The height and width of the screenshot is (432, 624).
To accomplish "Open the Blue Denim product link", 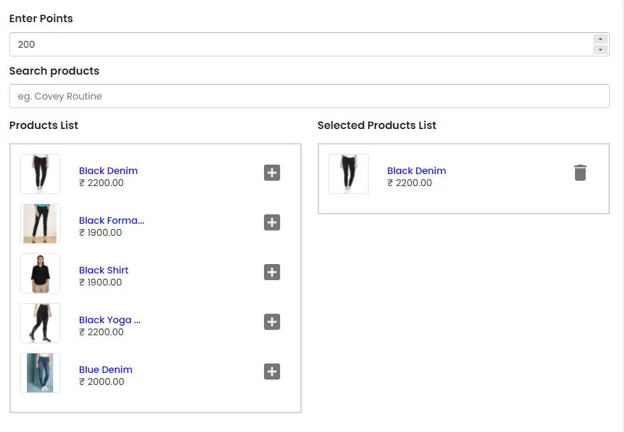I will tap(105, 370).
